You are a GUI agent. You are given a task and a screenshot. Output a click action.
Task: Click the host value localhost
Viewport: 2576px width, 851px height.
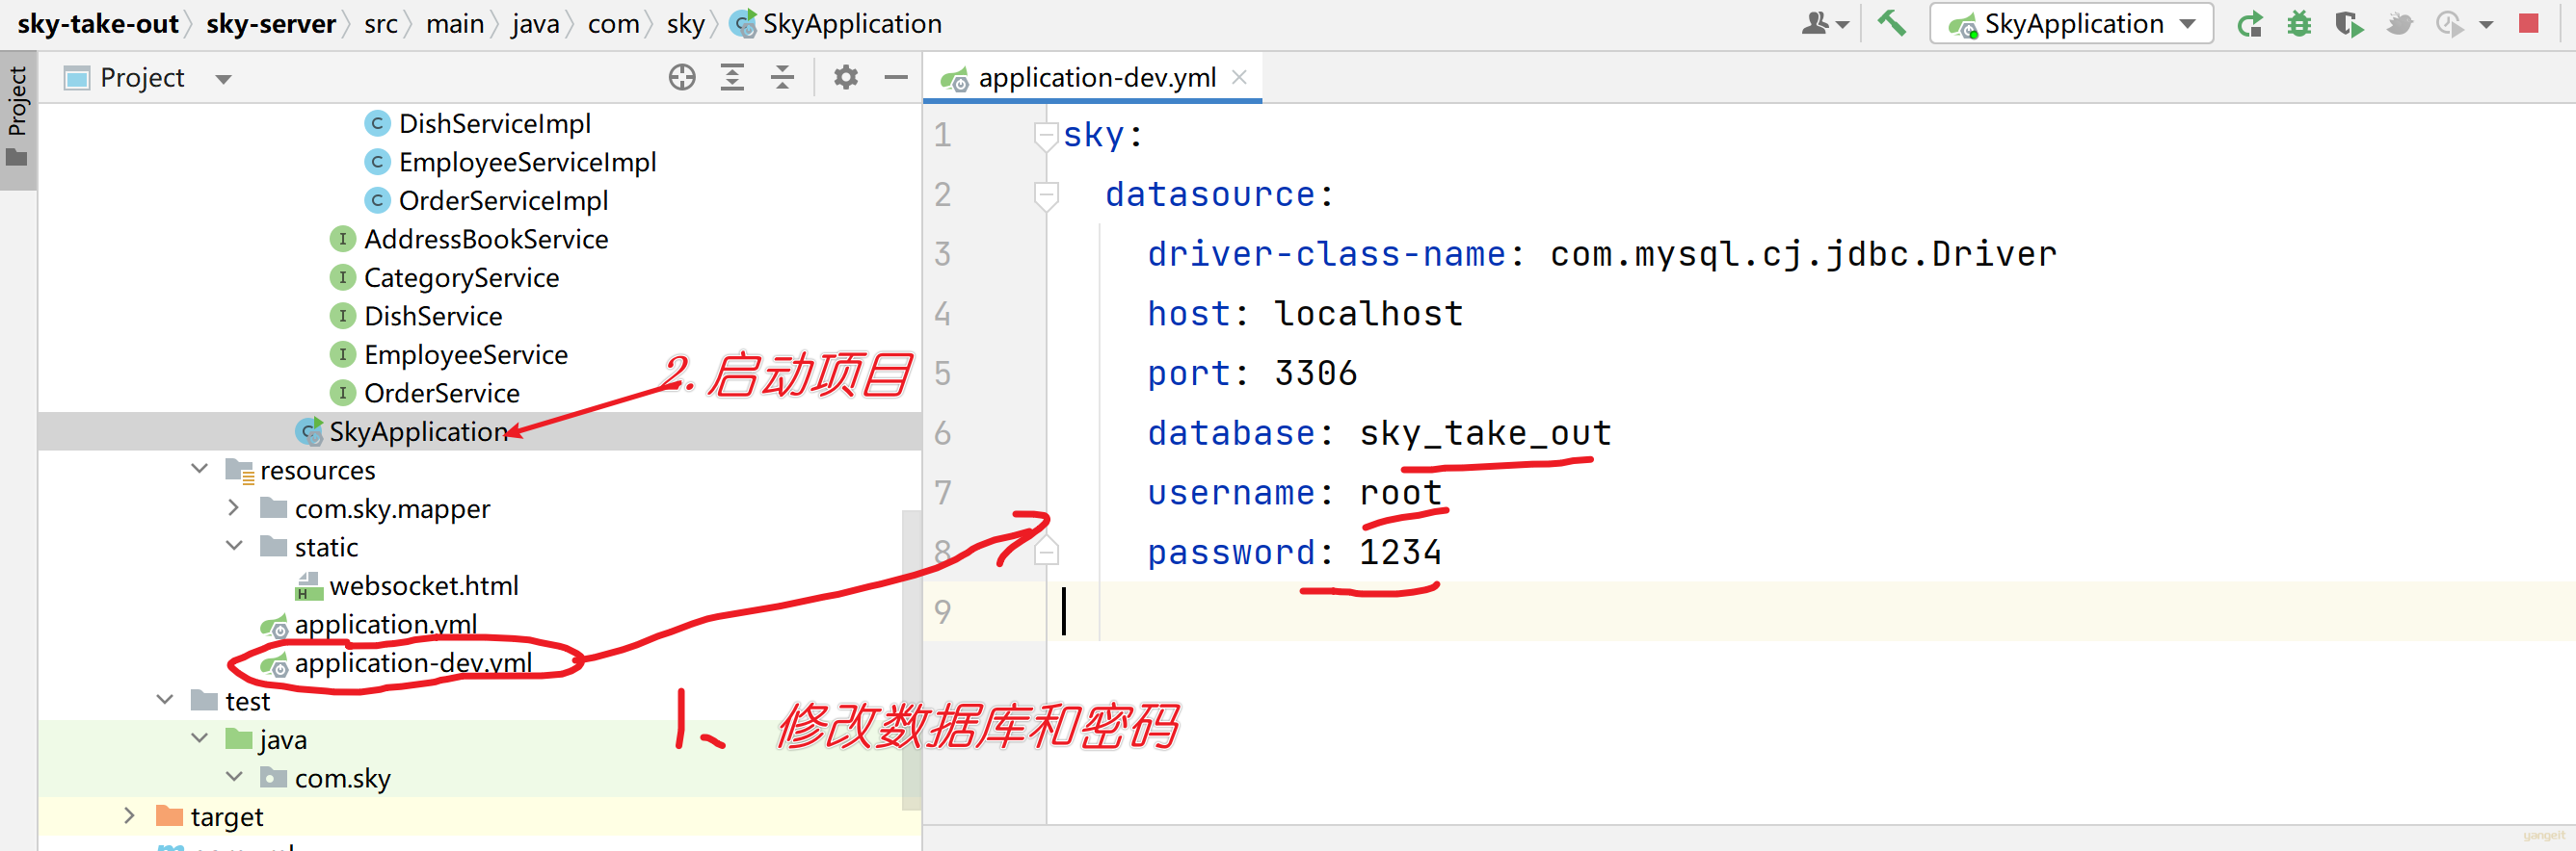coord(1368,314)
